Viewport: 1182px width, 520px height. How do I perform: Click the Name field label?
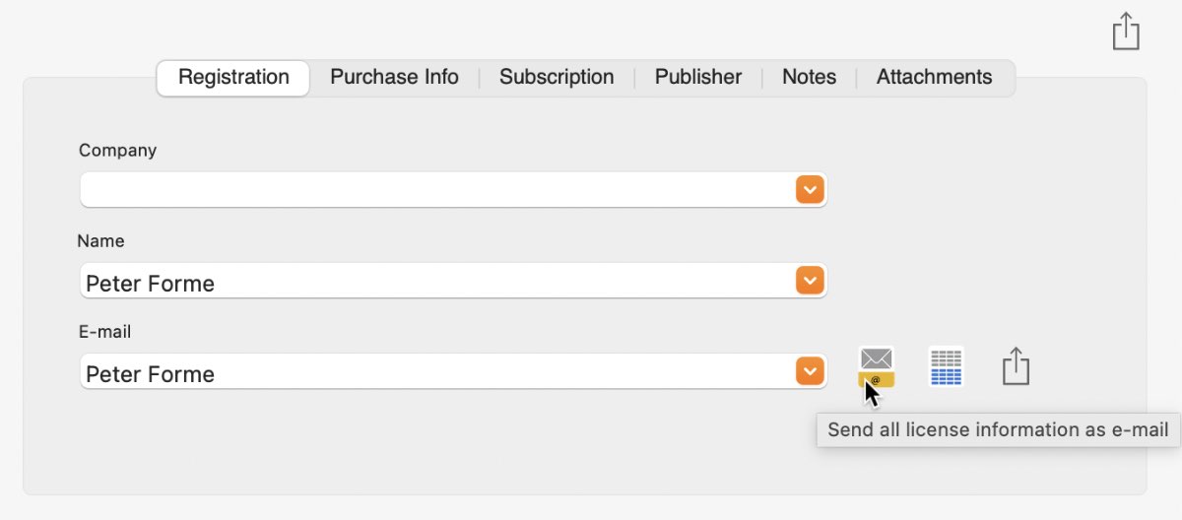[100, 241]
